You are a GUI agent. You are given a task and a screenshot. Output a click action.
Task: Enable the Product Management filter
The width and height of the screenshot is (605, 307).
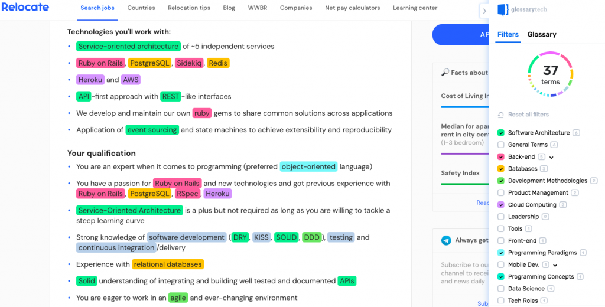[x=501, y=193]
